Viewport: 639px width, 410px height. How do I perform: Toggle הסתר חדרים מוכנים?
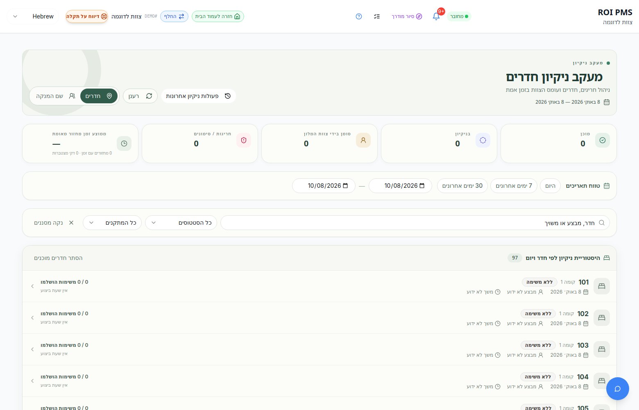[58, 258]
